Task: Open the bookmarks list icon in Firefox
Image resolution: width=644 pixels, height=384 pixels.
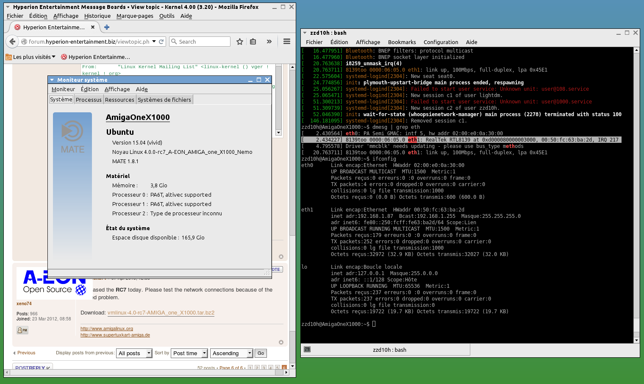Action: tap(253, 42)
